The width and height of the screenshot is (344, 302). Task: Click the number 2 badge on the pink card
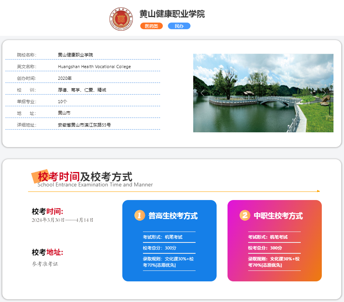point(245,215)
